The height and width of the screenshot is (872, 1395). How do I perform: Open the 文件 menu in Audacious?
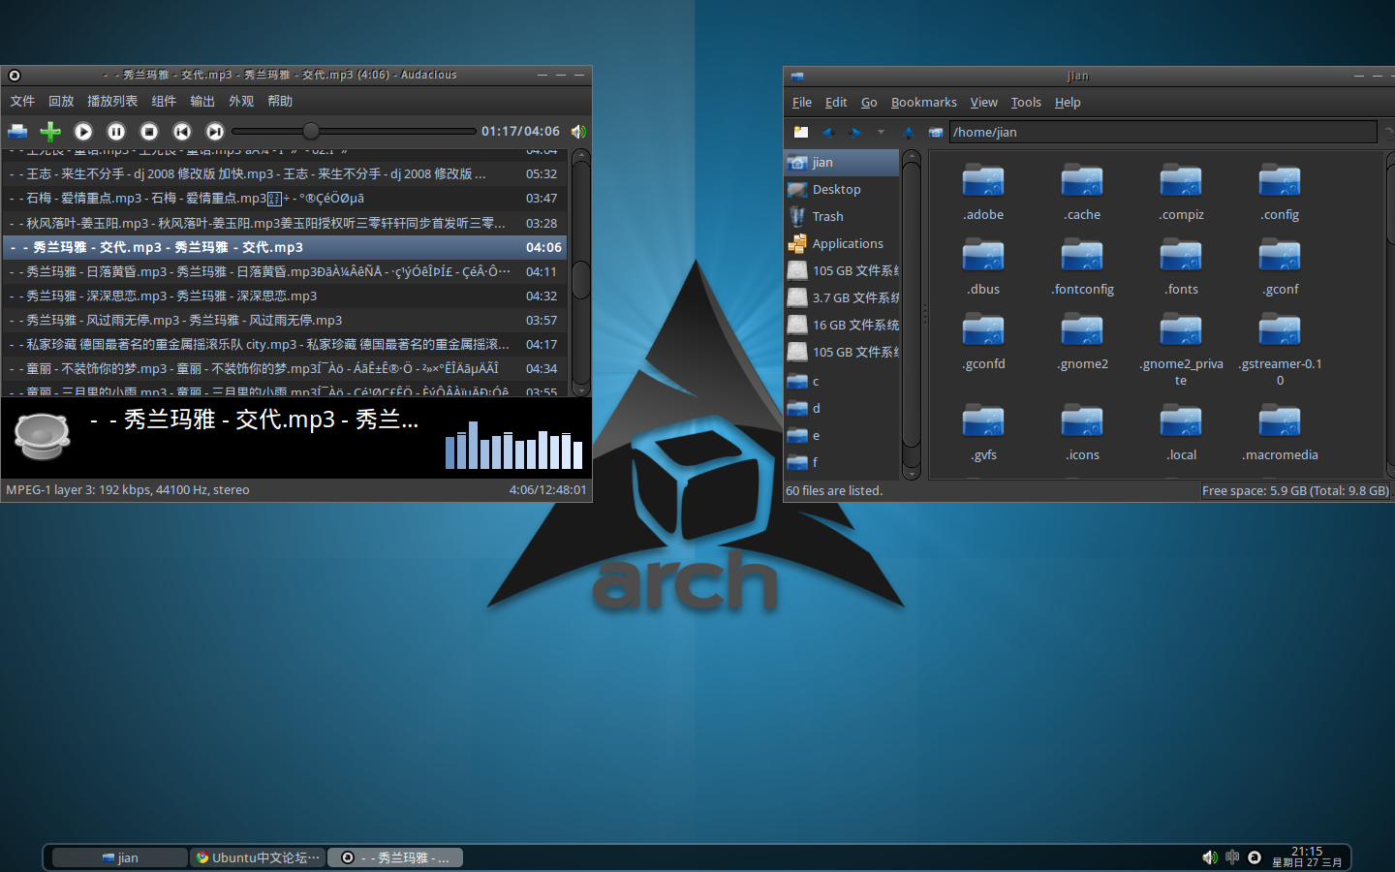pyautogui.click(x=22, y=101)
